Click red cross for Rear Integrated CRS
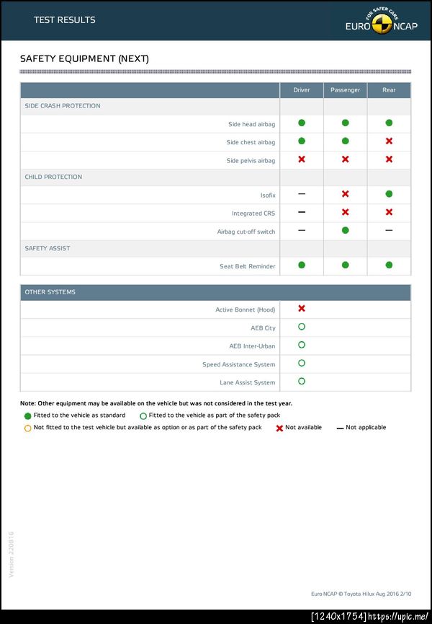Screen dimensions: 432x624 click(x=389, y=212)
